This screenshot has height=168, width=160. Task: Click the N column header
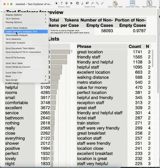(x=148, y=47)
